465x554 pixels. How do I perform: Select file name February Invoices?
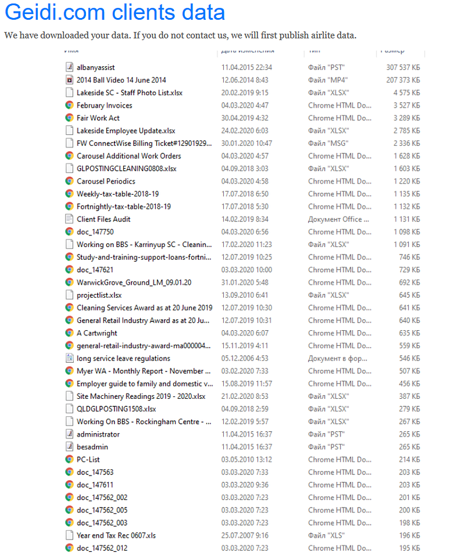104,105
